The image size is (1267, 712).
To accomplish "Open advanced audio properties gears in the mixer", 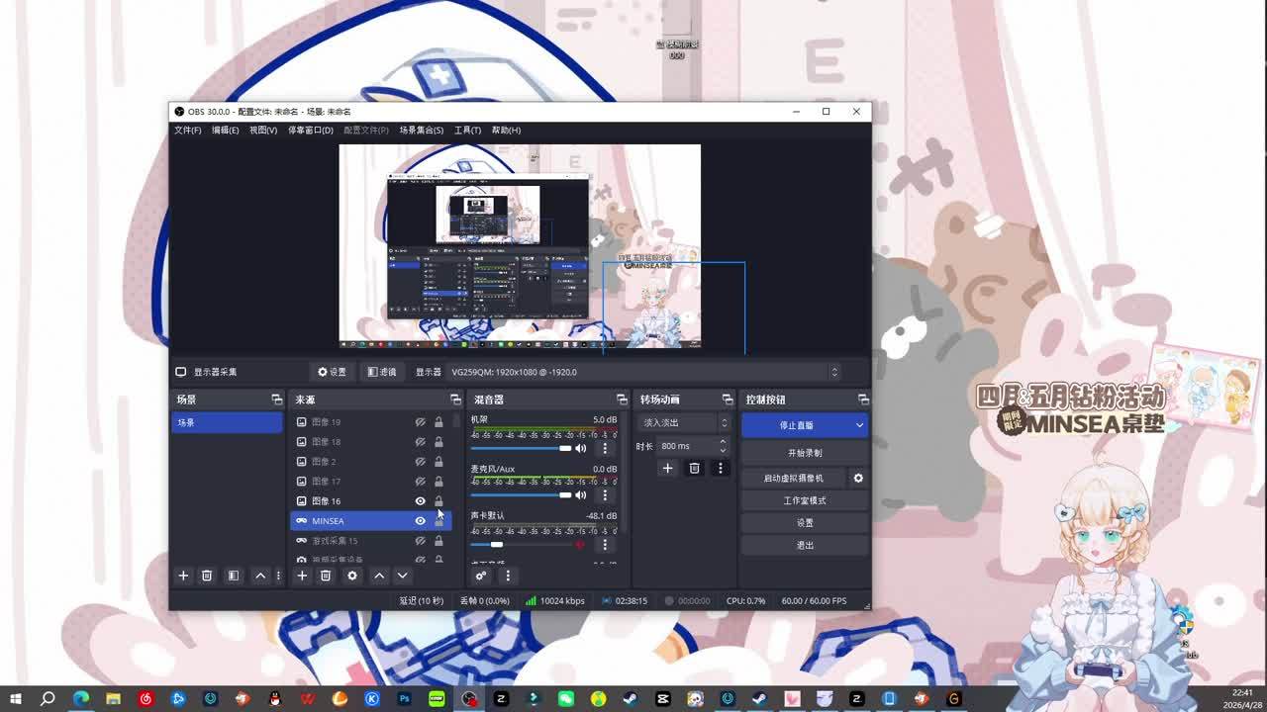I will click(x=481, y=576).
